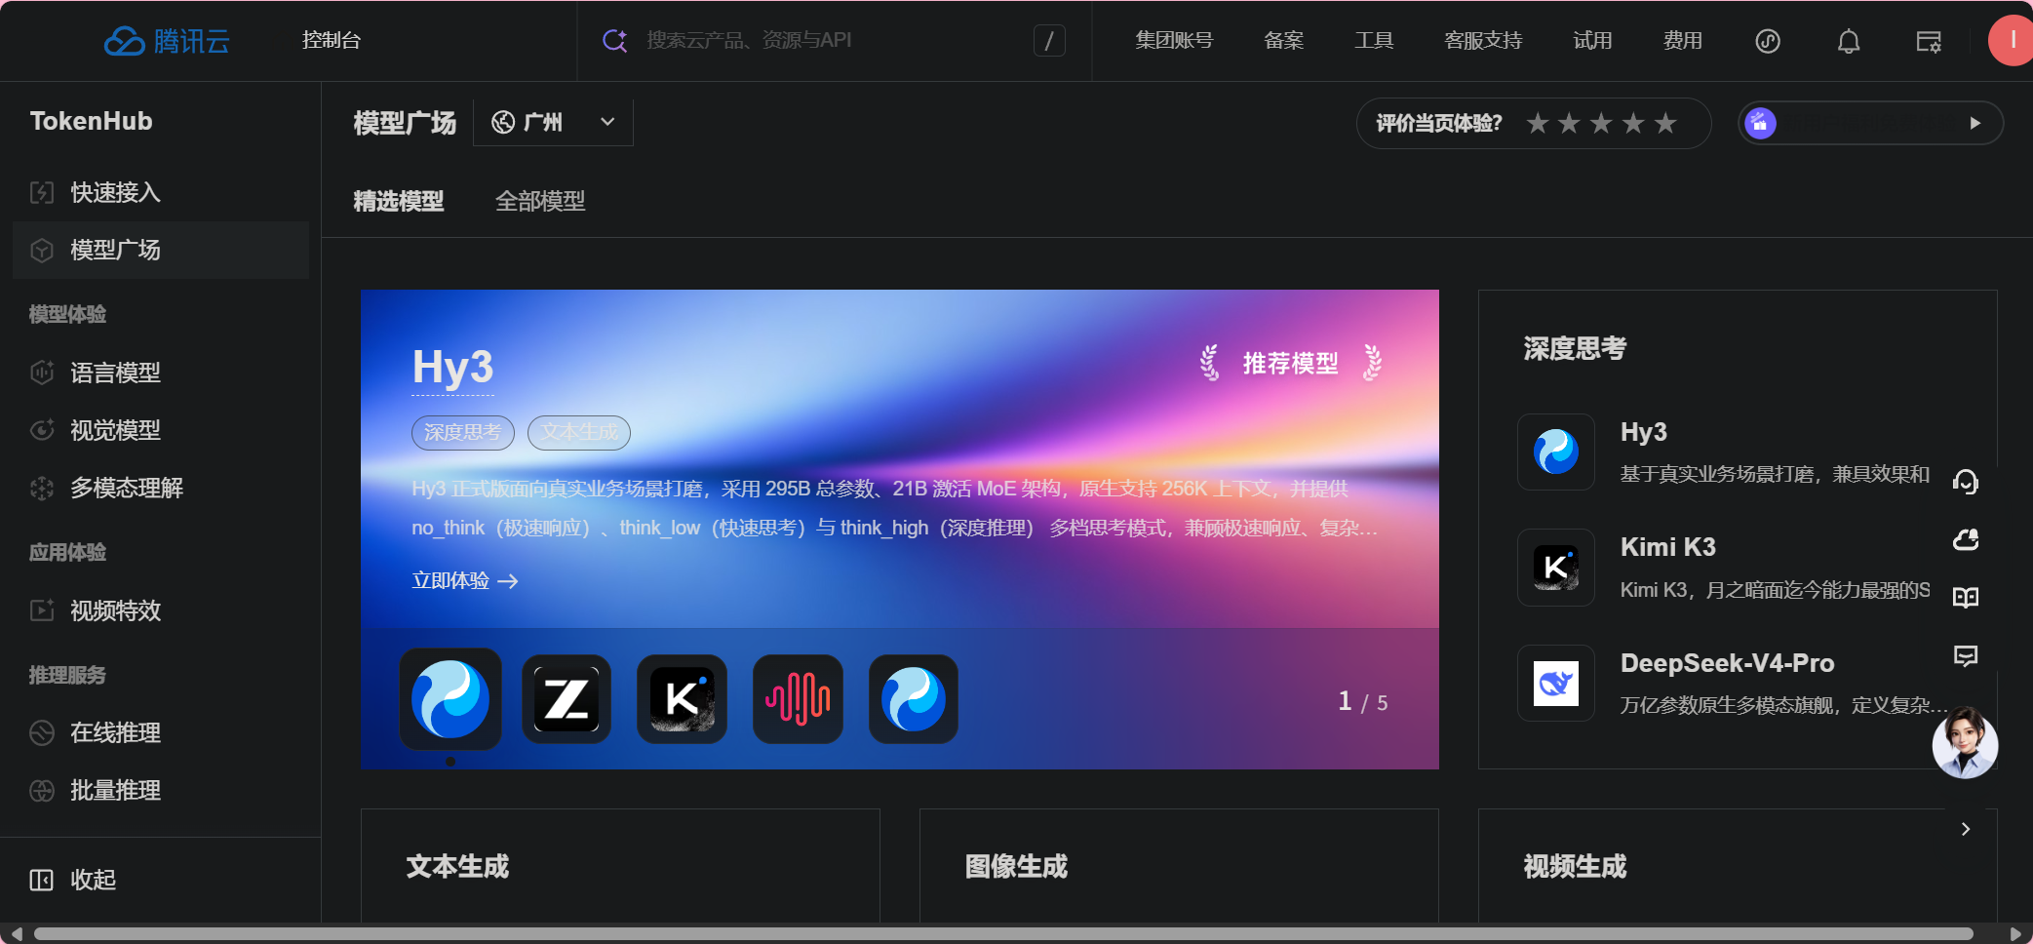Click the 立即体验 link on the banner

[x=465, y=580]
